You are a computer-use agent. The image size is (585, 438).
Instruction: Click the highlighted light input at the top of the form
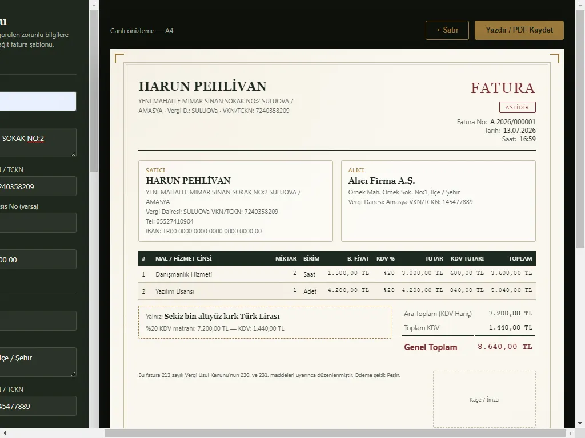point(38,102)
